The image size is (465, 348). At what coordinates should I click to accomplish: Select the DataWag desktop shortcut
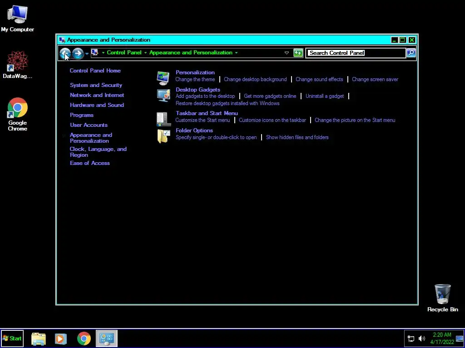(x=18, y=65)
